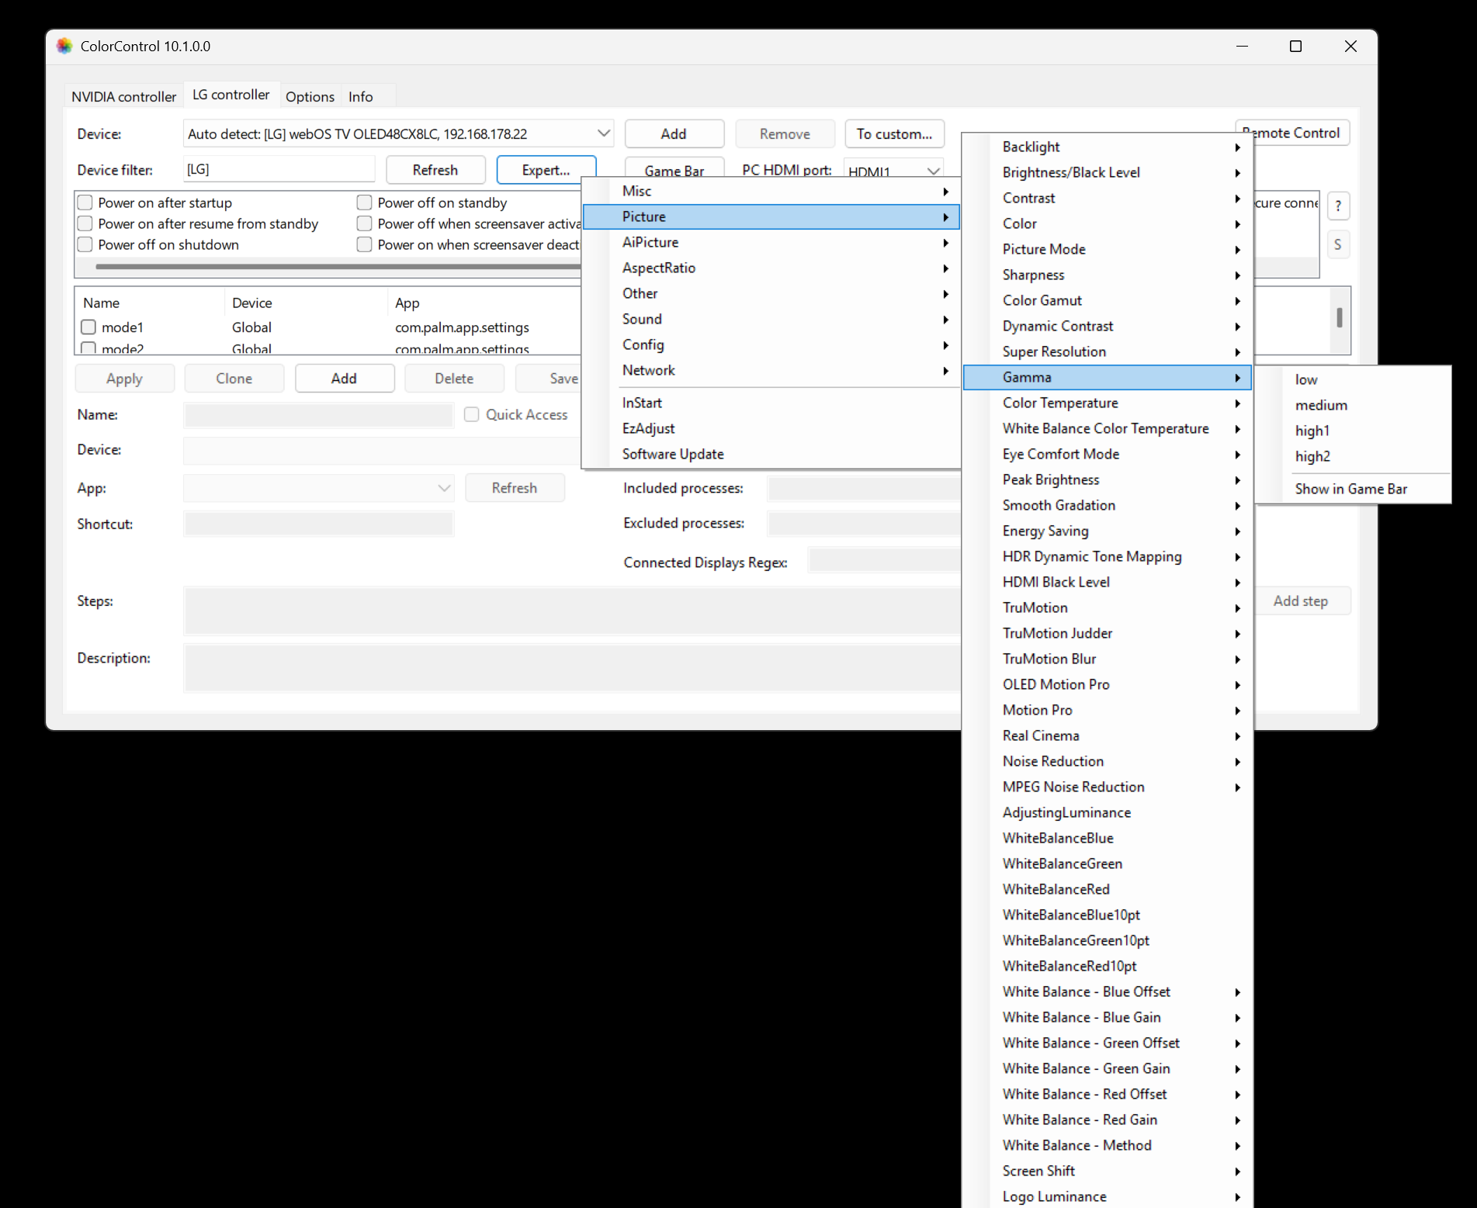Click the ColorControl app icon in title bar
This screenshot has height=1208, width=1477.
pyautogui.click(x=64, y=47)
